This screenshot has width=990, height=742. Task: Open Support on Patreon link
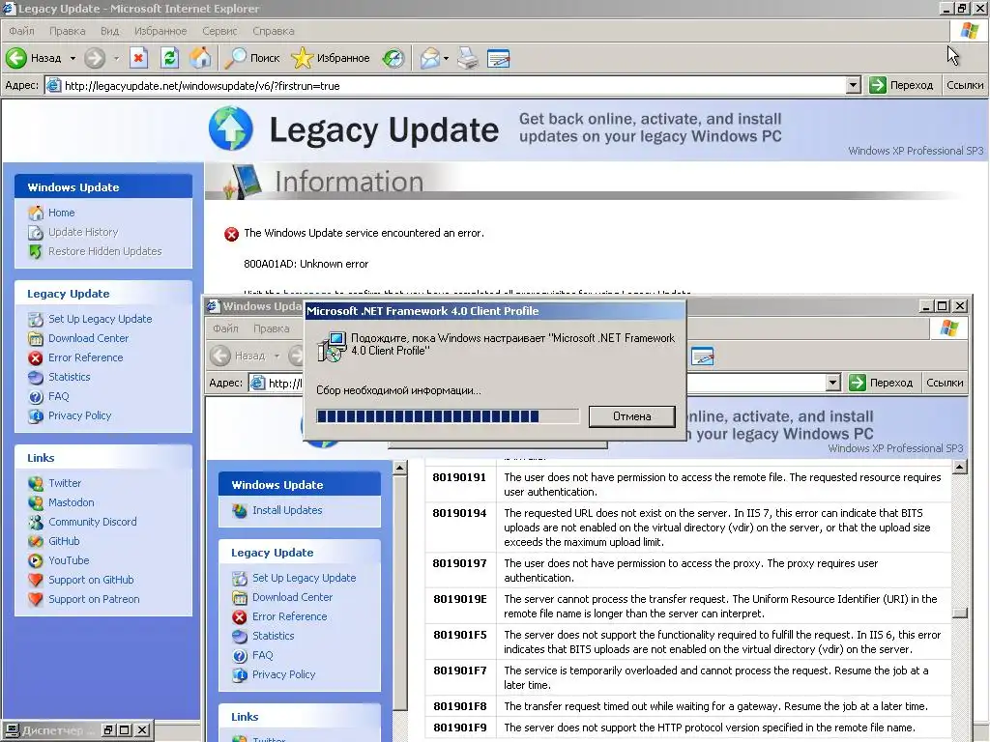(x=94, y=599)
